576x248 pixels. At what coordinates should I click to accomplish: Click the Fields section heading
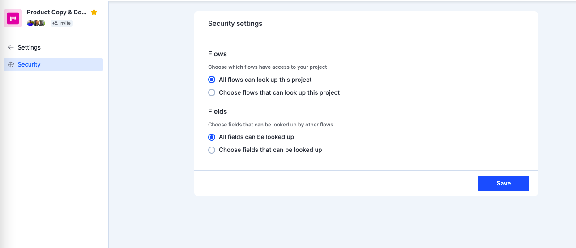pyautogui.click(x=218, y=112)
